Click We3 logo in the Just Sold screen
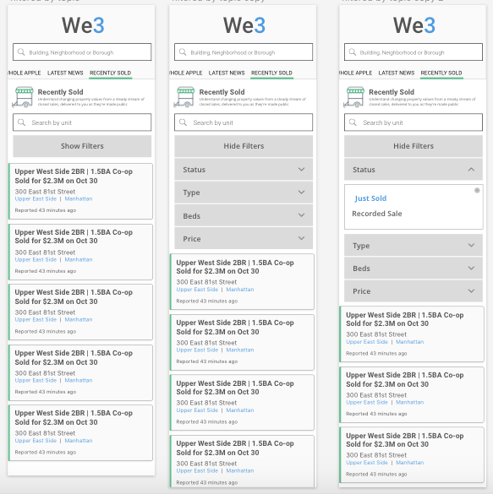 tap(414, 25)
